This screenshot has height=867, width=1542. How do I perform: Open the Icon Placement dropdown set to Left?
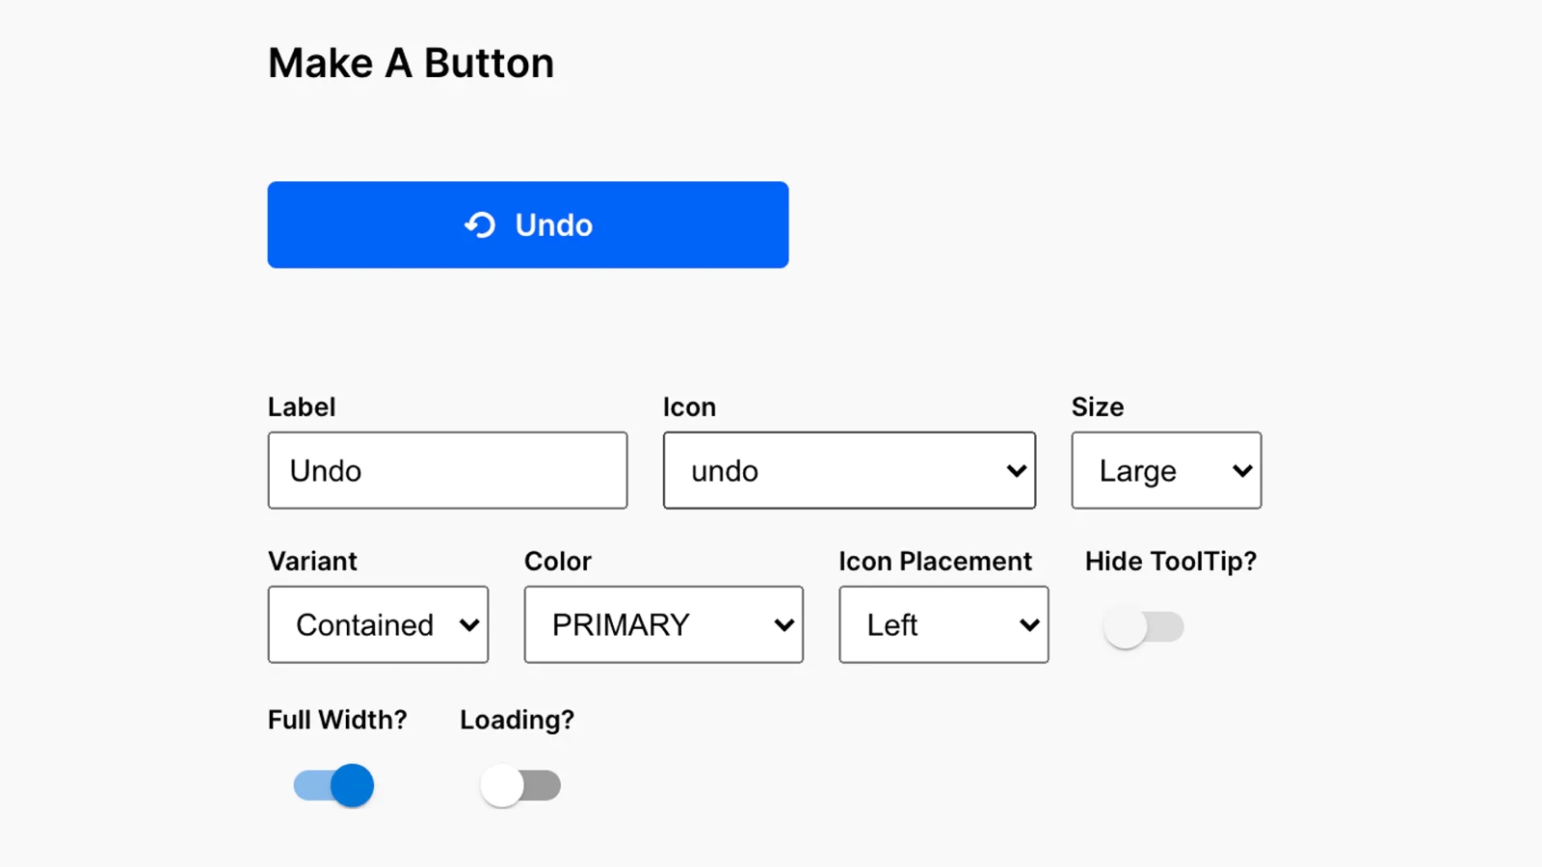944,624
